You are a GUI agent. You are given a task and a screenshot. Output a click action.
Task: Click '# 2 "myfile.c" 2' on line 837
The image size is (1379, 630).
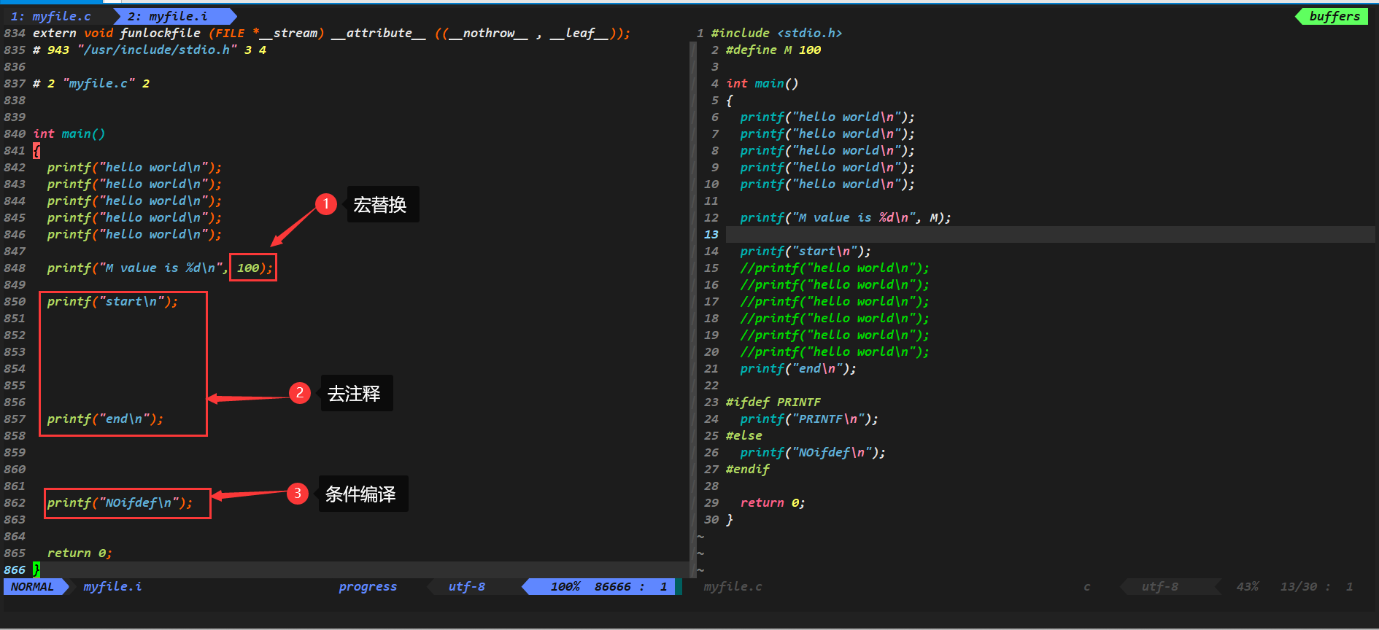click(x=91, y=84)
